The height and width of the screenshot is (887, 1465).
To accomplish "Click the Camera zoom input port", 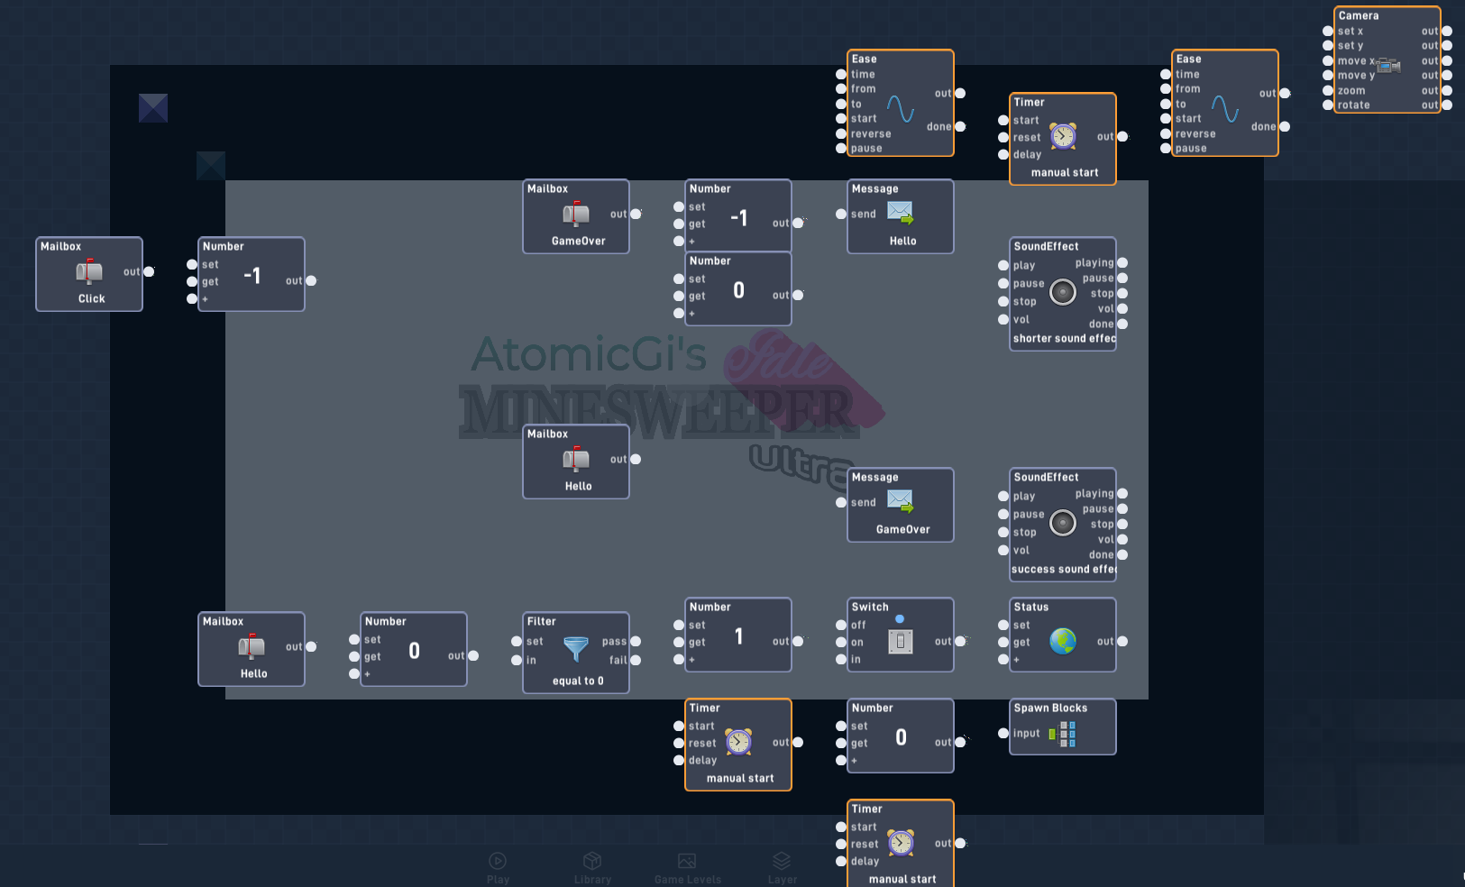I will [1328, 90].
